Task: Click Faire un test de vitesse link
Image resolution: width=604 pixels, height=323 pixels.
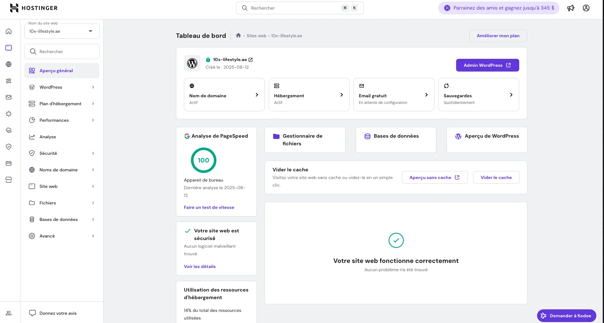Action: pyautogui.click(x=209, y=207)
